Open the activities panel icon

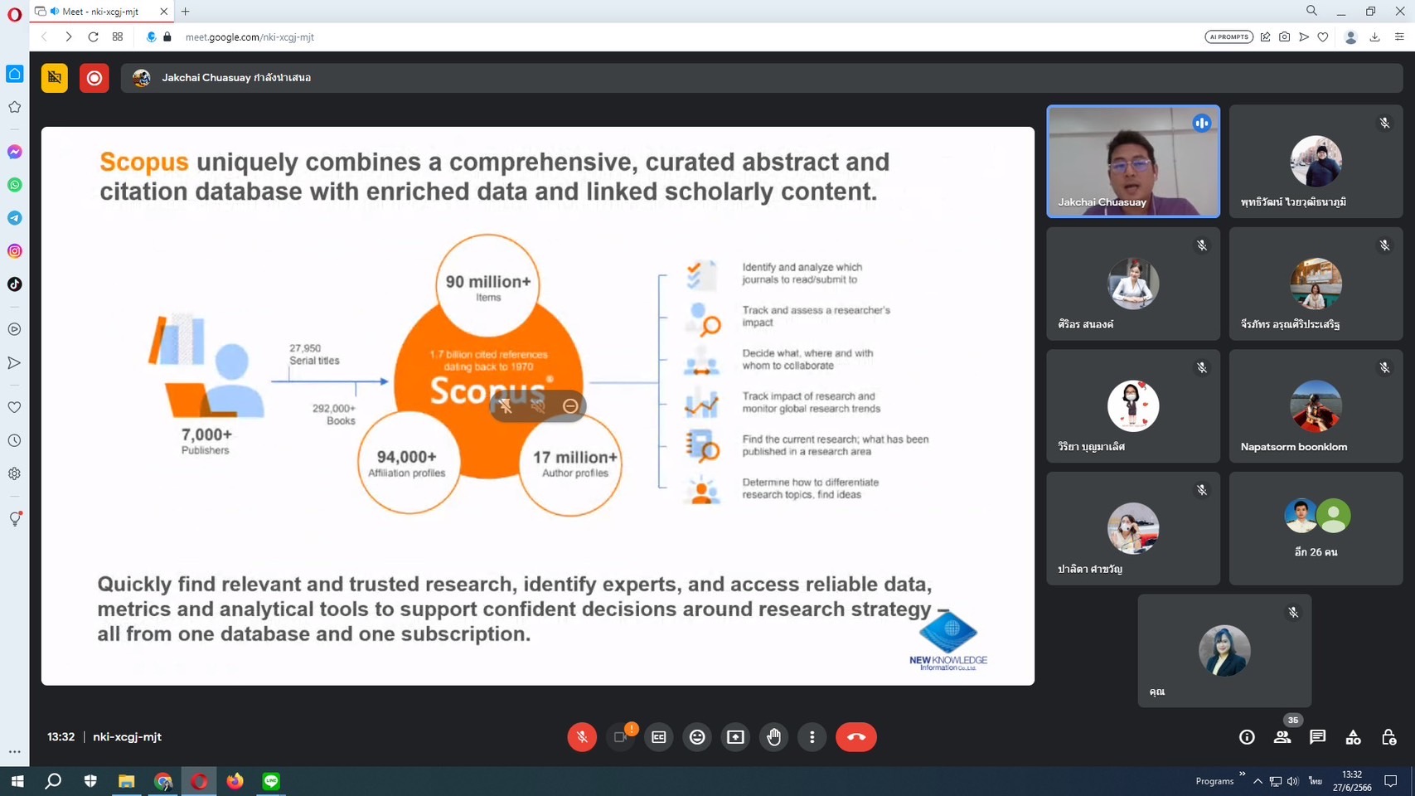tap(1353, 737)
